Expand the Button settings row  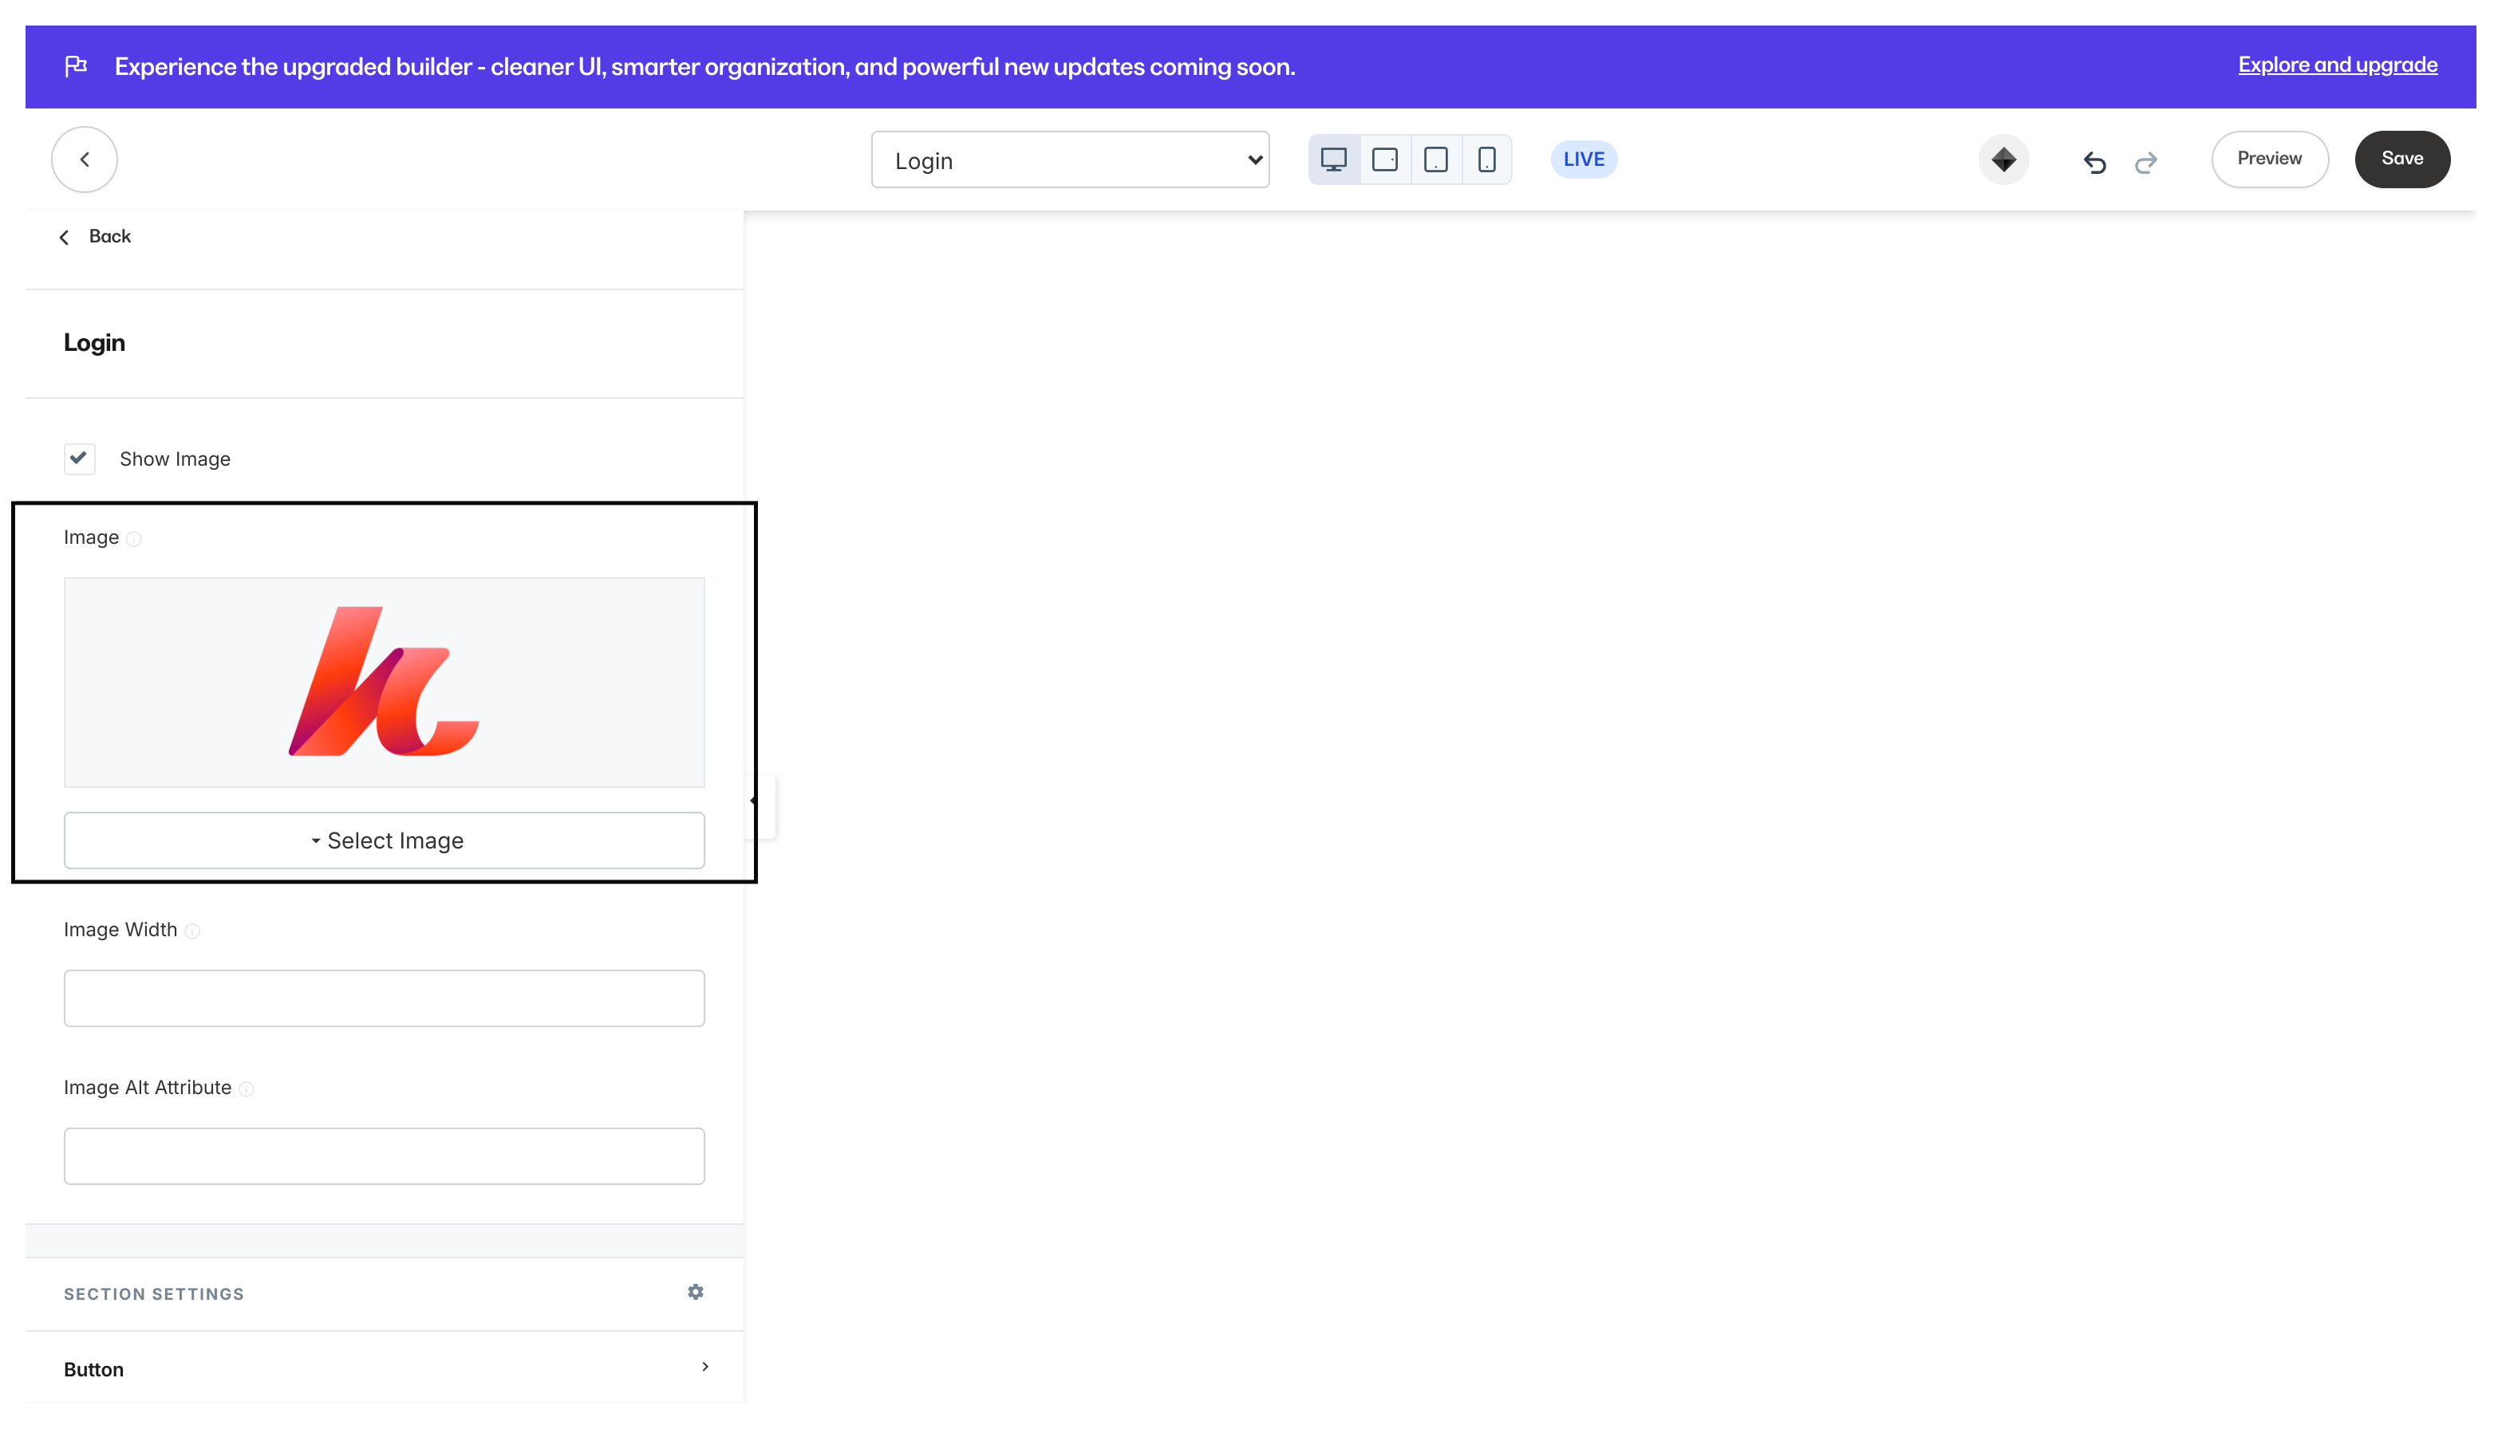384,1368
